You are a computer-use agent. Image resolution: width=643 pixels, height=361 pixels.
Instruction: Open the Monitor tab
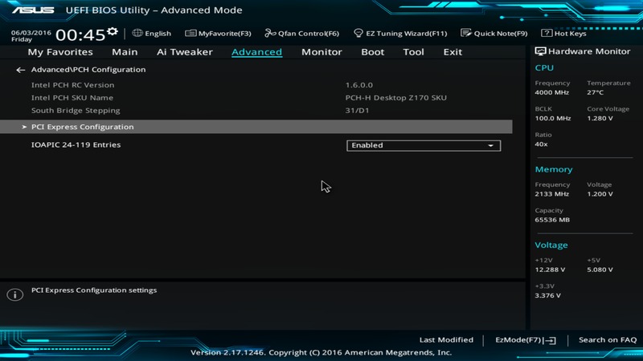point(321,52)
